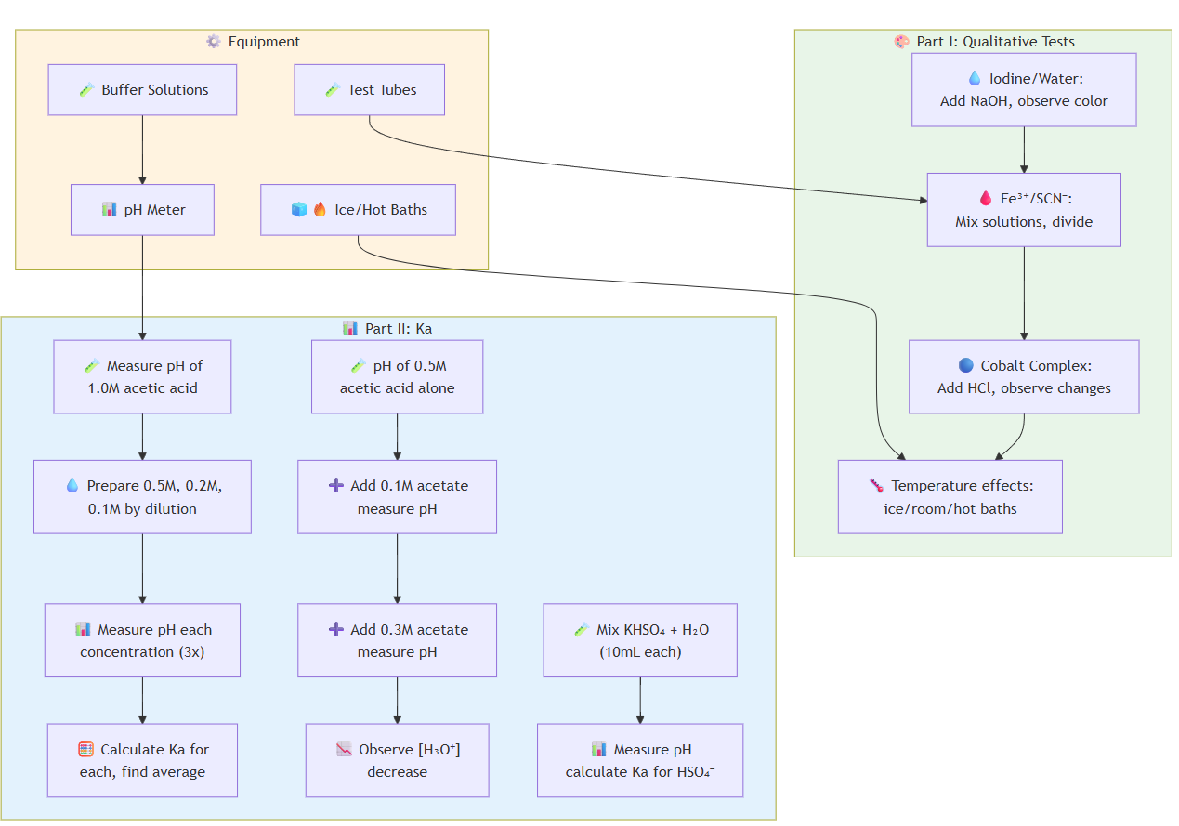Click the abacus icon in Calculate Ka node

tap(85, 750)
